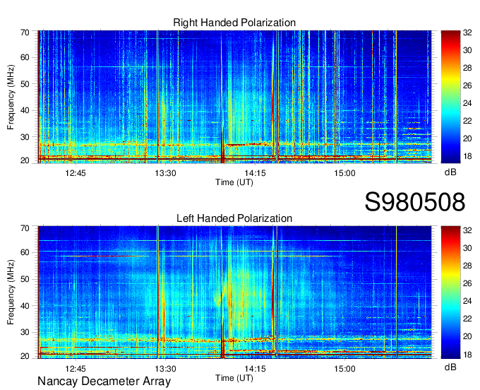Click the 20 dB value on Right Handed color bar
The height and width of the screenshot is (390, 480).
[467, 138]
